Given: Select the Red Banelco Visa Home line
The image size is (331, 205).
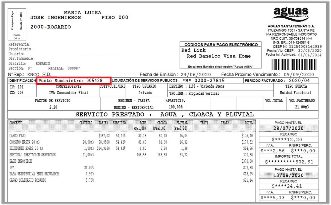Looking at the screenshot, I should [x=219, y=56].
